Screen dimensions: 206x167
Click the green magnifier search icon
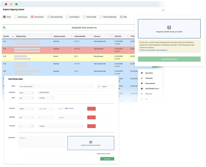point(4,28)
